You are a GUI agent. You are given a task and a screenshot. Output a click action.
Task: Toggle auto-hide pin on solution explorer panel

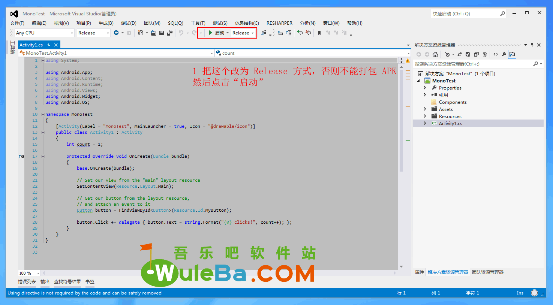point(532,45)
